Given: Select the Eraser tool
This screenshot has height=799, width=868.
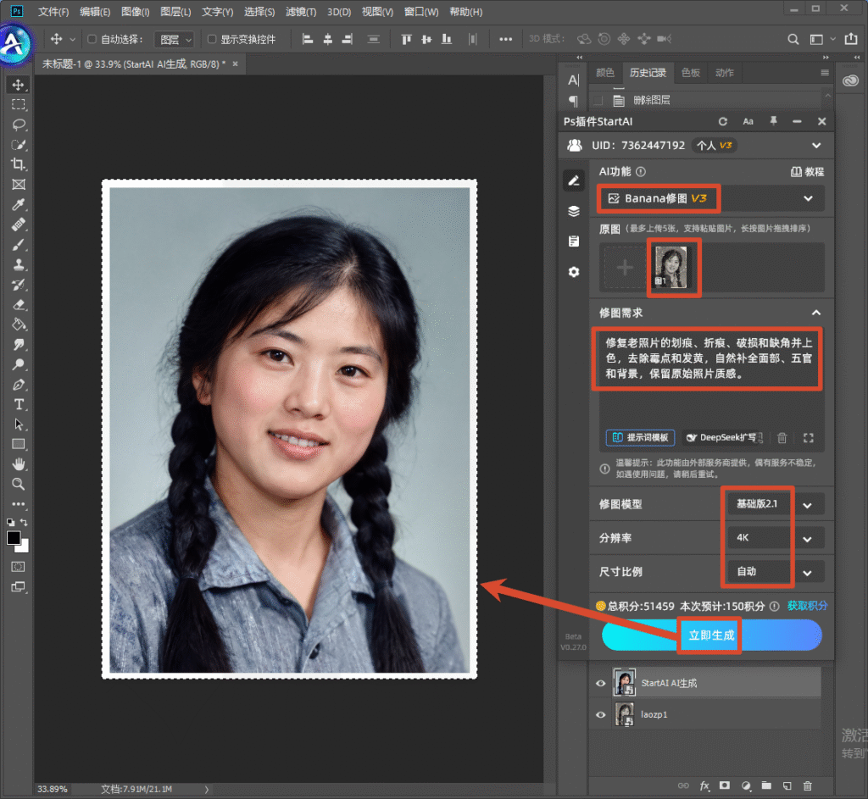Looking at the screenshot, I should point(19,304).
